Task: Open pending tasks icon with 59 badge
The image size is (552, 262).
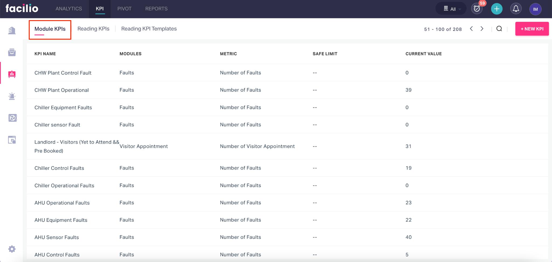Action: click(477, 9)
